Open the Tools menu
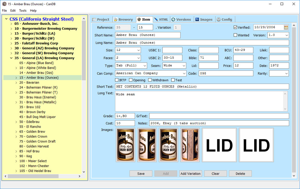The width and height of the screenshot is (300, 189). (23, 11)
